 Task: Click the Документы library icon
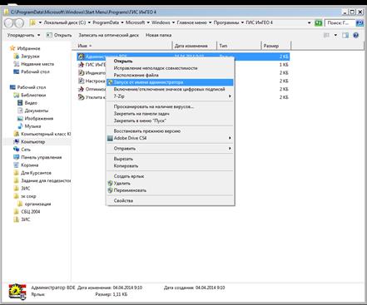tap(20, 111)
